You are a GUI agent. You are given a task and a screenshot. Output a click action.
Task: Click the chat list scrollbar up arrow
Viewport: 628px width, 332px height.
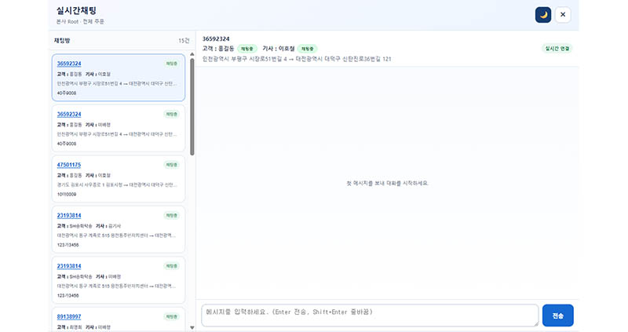tap(192, 54)
